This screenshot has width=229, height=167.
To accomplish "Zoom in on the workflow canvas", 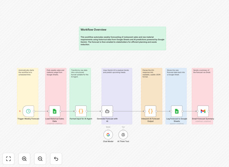I will 24,159.
